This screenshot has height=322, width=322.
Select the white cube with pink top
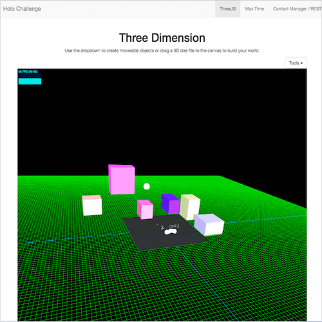pos(92,205)
